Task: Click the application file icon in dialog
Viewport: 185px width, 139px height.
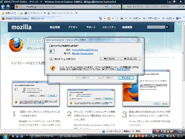Action: click(52, 51)
